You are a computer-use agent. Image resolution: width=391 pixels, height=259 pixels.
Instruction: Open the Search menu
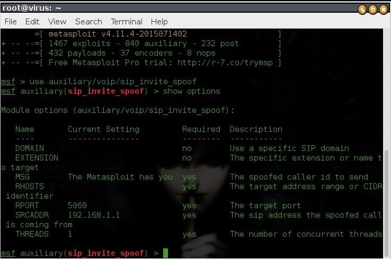coord(88,22)
